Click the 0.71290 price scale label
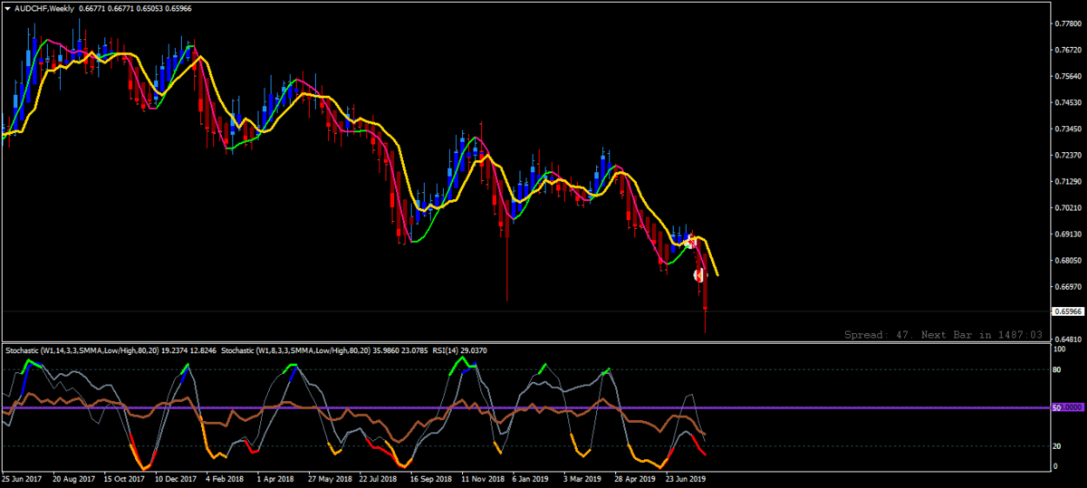 click(x=1070, y=181)
